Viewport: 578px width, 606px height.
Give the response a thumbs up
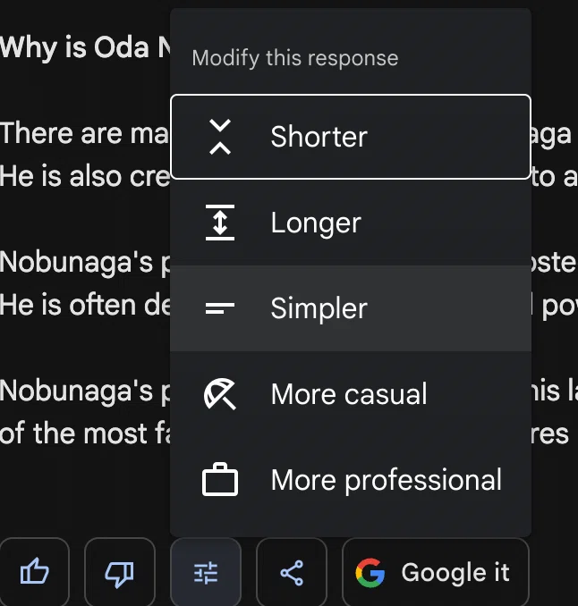coord(34,571)
